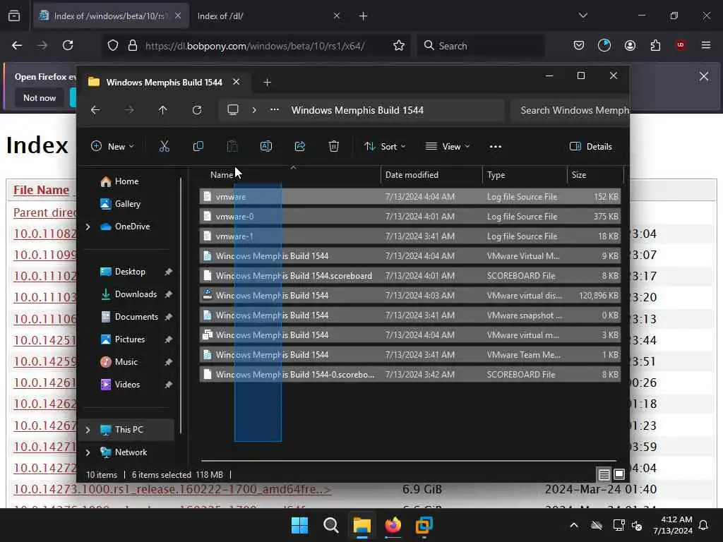This screenshot has height=542, width=723.
Task: Go back in File Explorer
Action: coord(95,110)
